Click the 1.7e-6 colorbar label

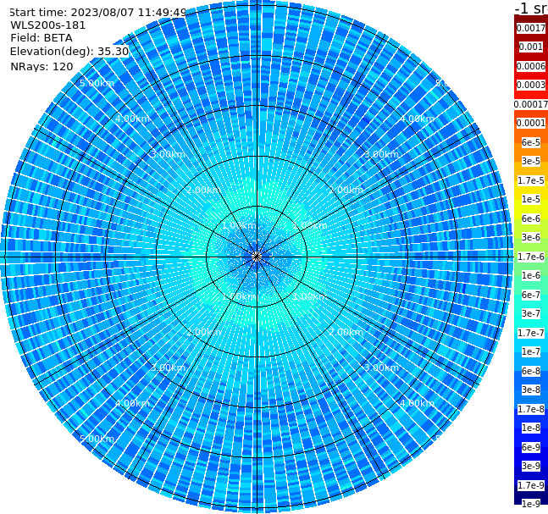(x=531, y=257)
